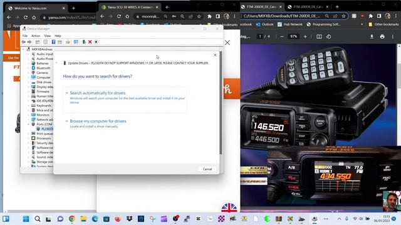Image resolution: width=401 pixels, height=225 pixels.
Task: Open View menu in Device Manager
Action: 48,36
